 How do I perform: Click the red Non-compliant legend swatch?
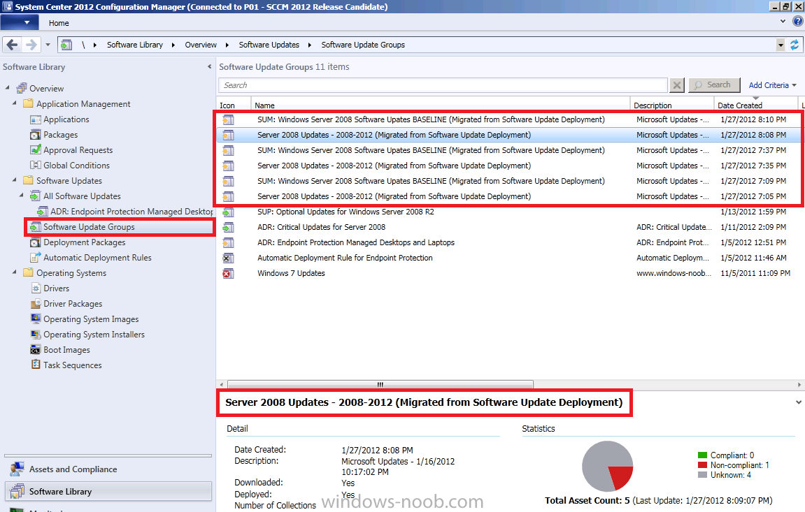703,465
